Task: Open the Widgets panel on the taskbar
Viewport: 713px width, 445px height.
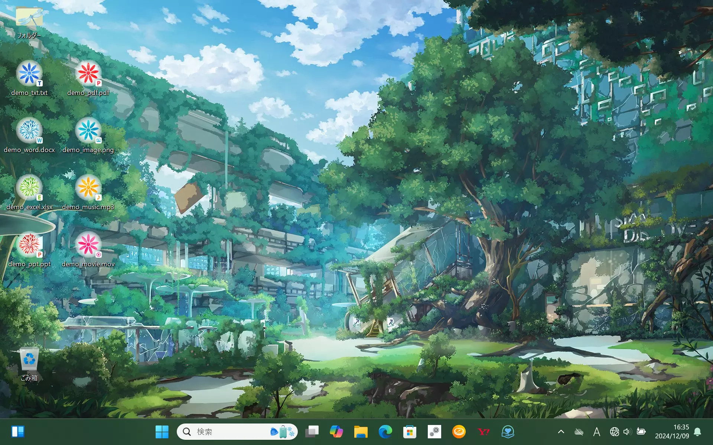Action: point(17,432)
